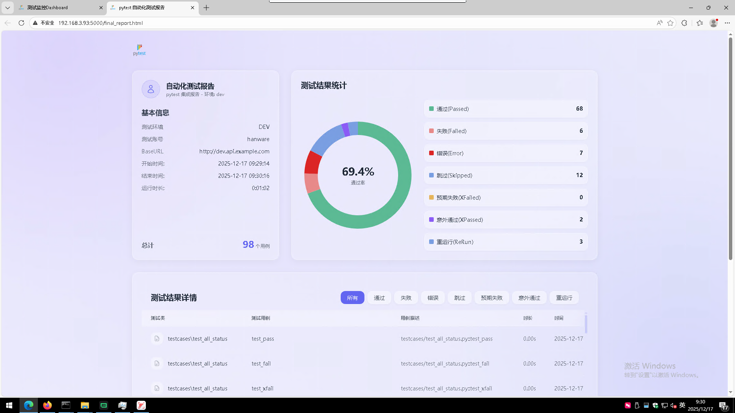Click the 69.4% pass rate text
This screenshot has height=413, width=735.
(x=358, y=172)
